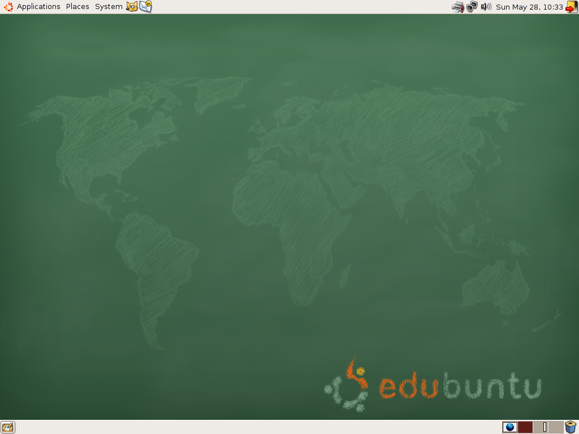Toggle Show Desktop button
The image size is (579, 434).
[x=7, y=427]
